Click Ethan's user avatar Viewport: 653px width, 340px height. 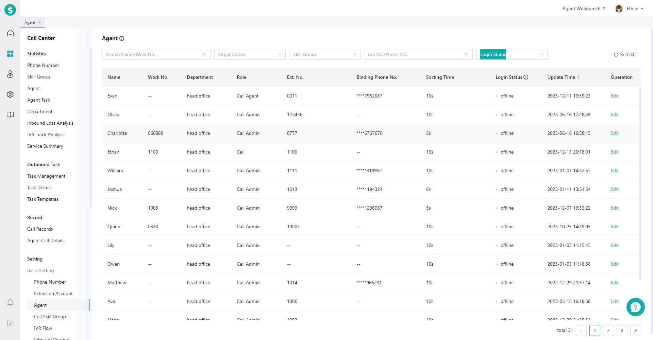tap(619, 8)
